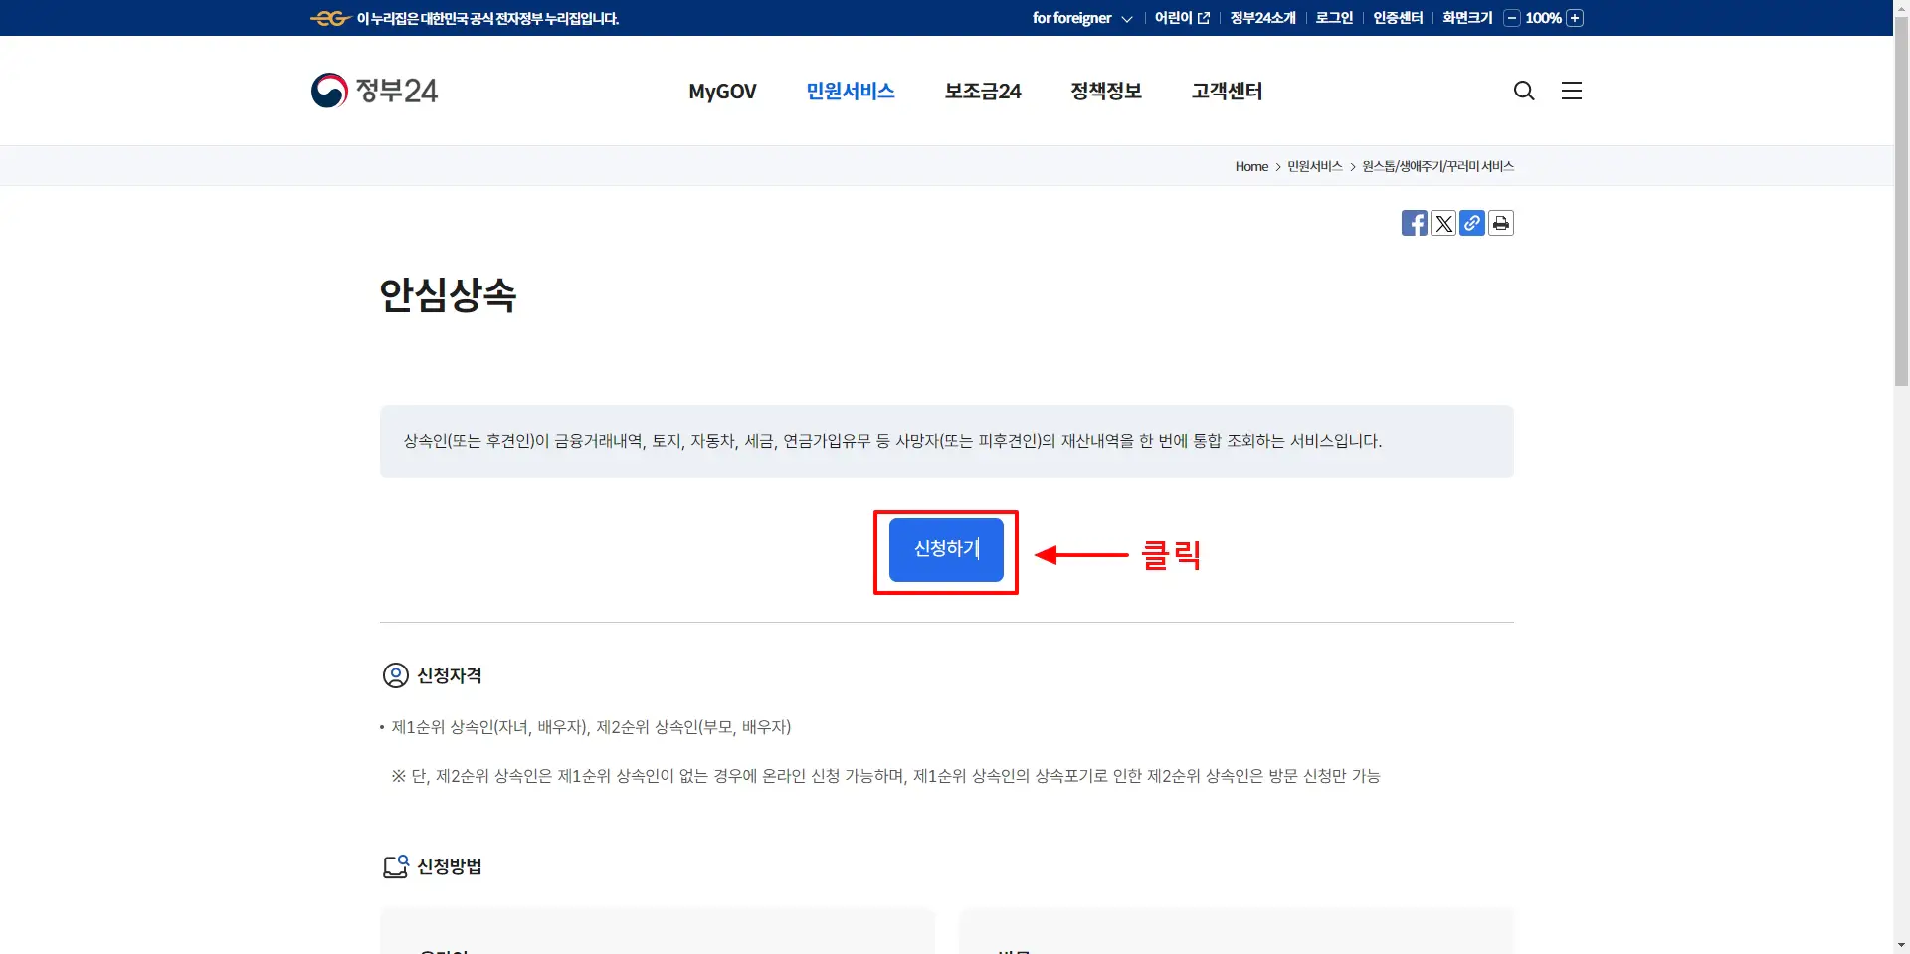Viewport: 1910px width, 954px height.
Task: Open the MyGOV menu
Action: pyautogui.click(x=722, y=92)
